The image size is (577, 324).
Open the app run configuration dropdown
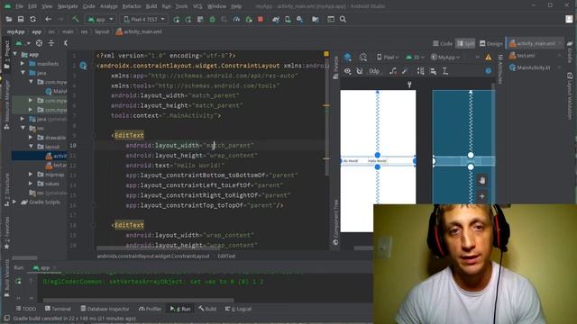(100, 19)
